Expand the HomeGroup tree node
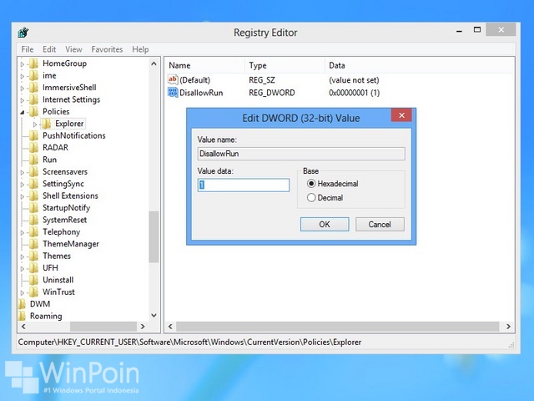This screenshot has height=401, width=534. (x=23, y=64)
